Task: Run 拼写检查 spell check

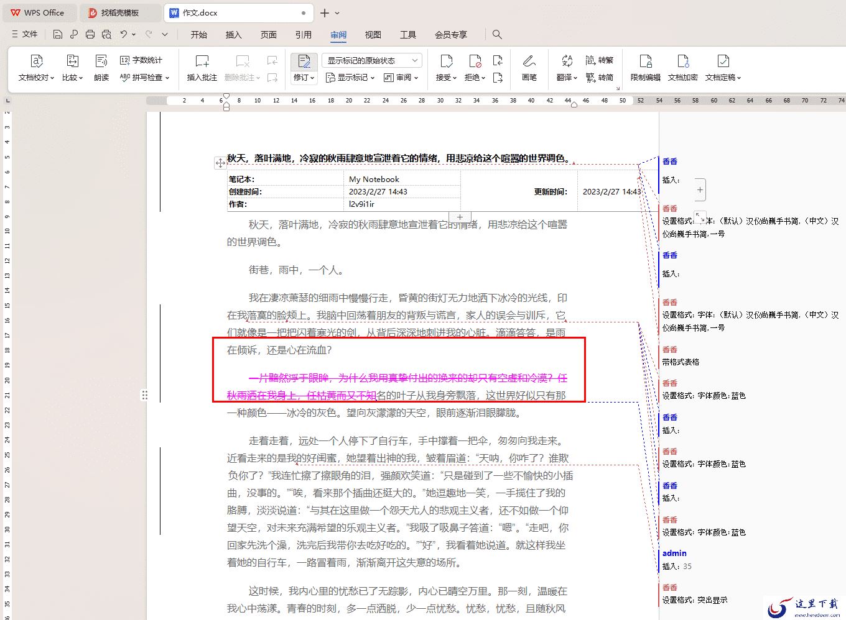Action: point(144,78)
